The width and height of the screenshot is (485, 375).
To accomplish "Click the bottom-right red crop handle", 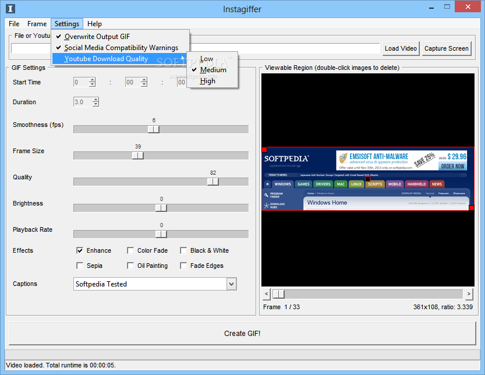I will tap(472, 208).
